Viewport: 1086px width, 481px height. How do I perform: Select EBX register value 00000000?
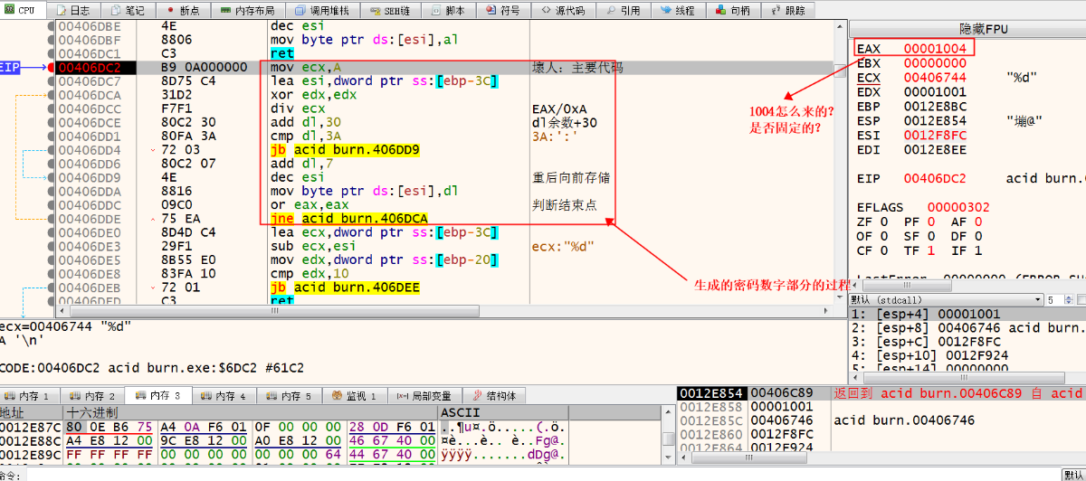click(937, 63)
